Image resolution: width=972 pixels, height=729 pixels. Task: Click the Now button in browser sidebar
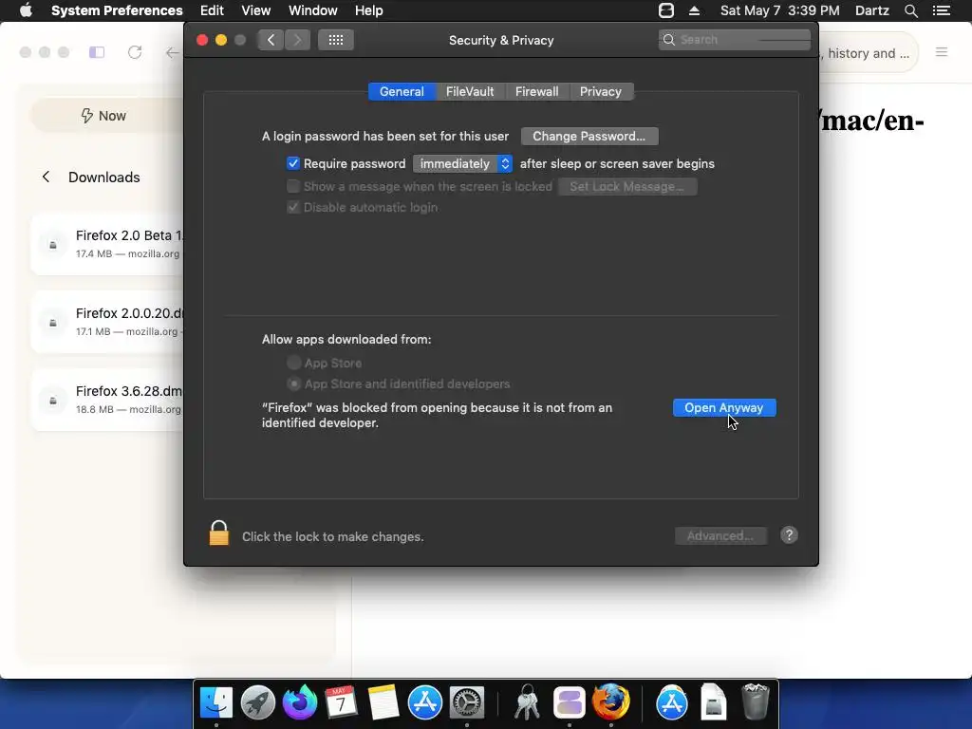[104, 115]
